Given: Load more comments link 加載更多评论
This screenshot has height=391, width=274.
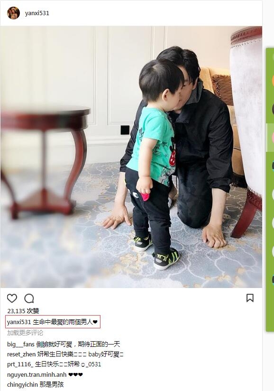Looking at the screenshot, I should [25, 333].
